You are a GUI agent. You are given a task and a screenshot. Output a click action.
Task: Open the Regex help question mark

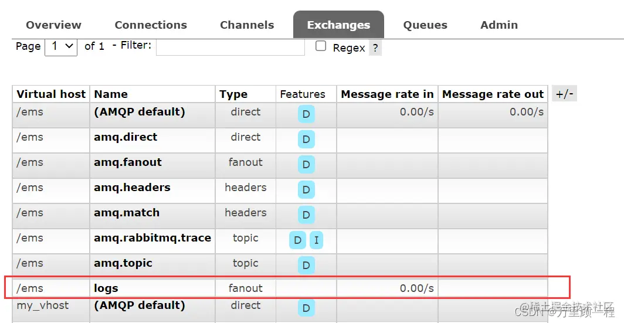click(375, 48)
